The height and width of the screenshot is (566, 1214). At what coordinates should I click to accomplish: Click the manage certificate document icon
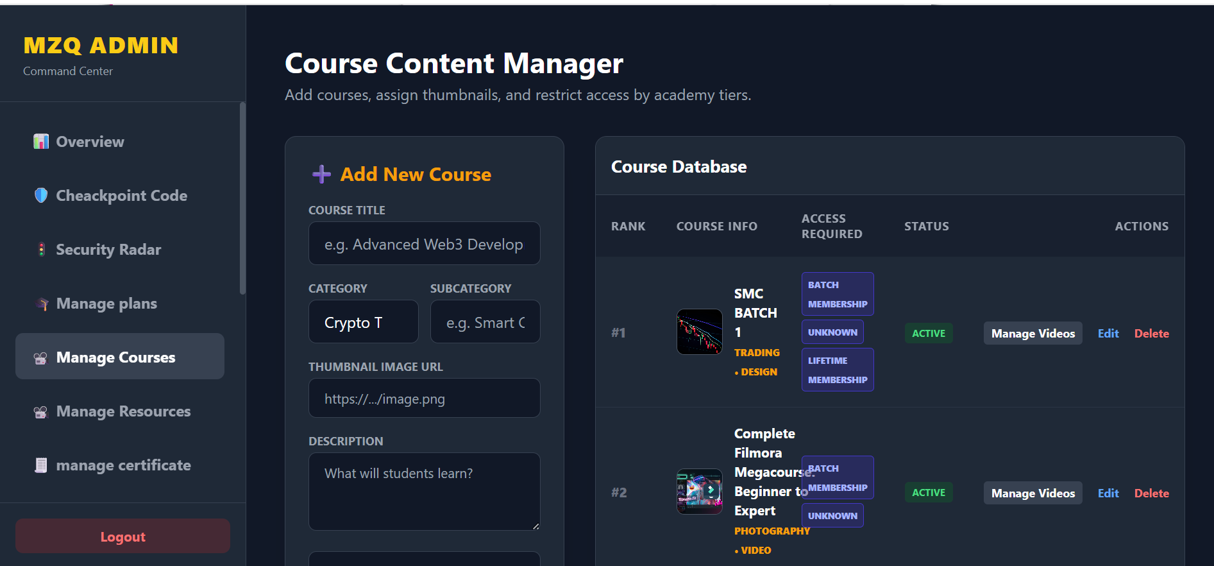40,465
